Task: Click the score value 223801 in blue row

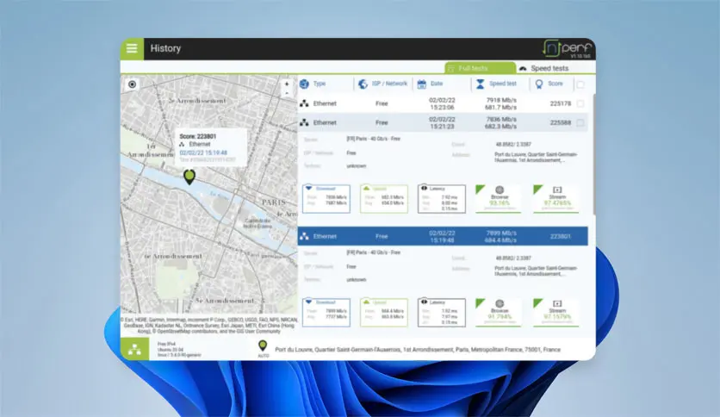Action: (x=560, y=237)
